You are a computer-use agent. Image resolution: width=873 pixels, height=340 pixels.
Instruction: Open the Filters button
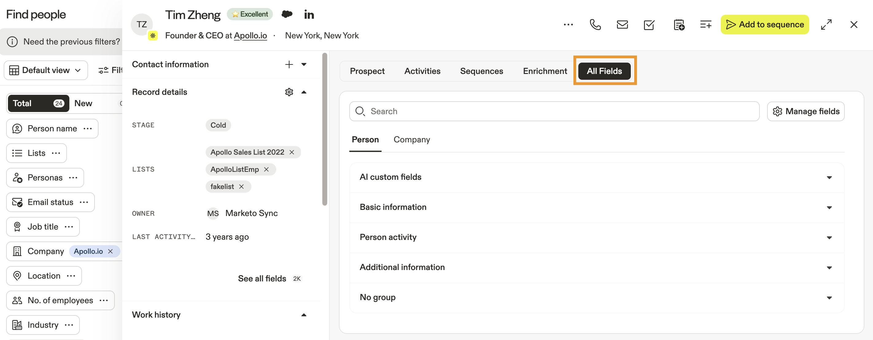[110, 70]
